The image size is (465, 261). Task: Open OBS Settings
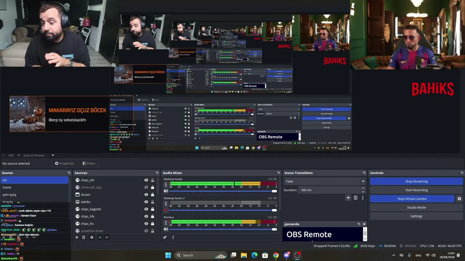(416, 216)
